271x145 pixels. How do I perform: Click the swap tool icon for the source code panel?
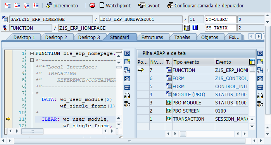click(127, 70)
